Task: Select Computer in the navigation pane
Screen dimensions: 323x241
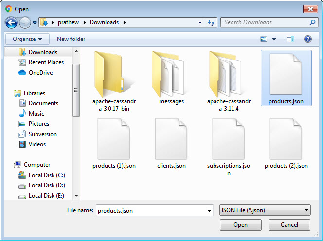Action: tap(32, 165)
